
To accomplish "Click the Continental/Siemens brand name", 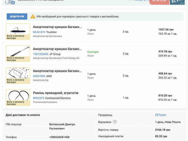I will pos(58,98).
